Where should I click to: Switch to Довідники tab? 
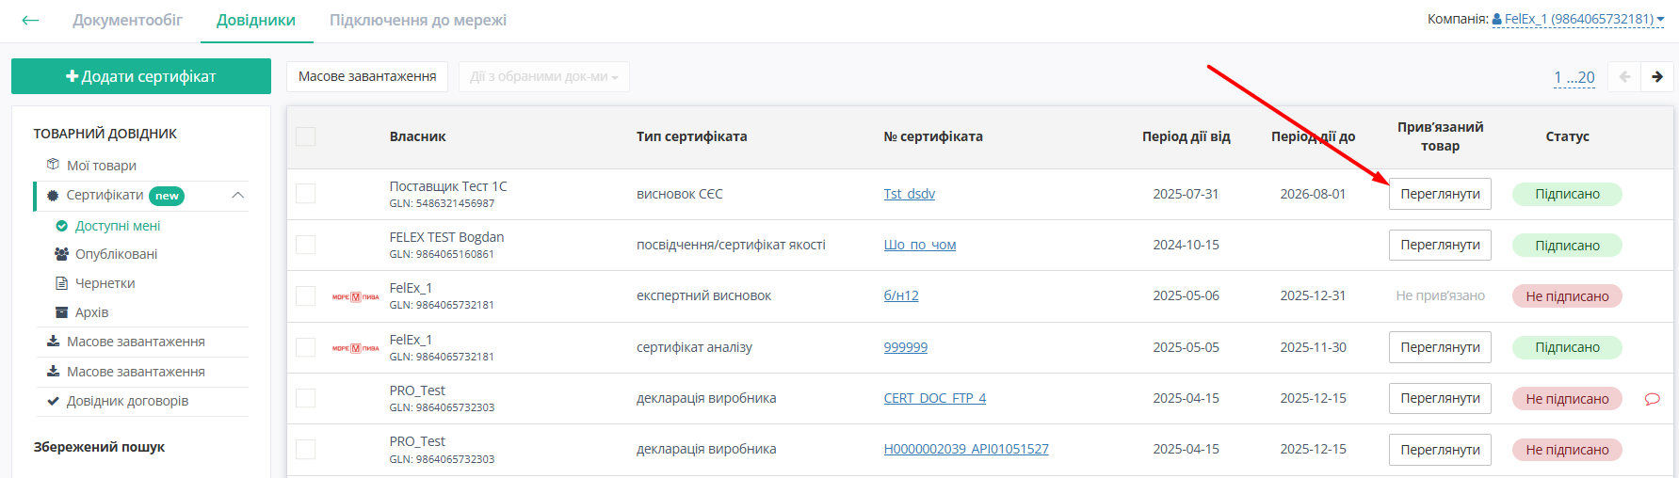click(256, 20)
